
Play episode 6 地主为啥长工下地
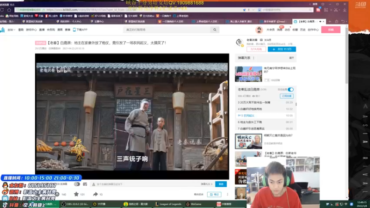tap(265, 122)
